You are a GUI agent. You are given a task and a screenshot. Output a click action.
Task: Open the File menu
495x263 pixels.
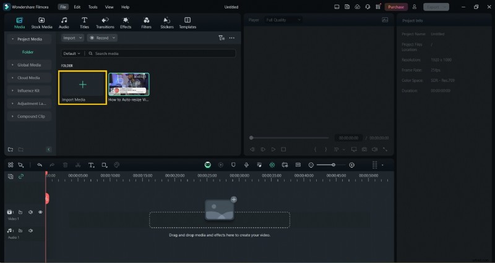[x=63, y=7]
